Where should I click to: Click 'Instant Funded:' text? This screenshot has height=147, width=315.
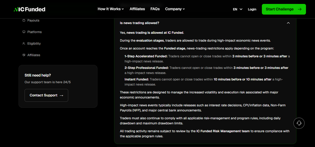tap(137, 79)
